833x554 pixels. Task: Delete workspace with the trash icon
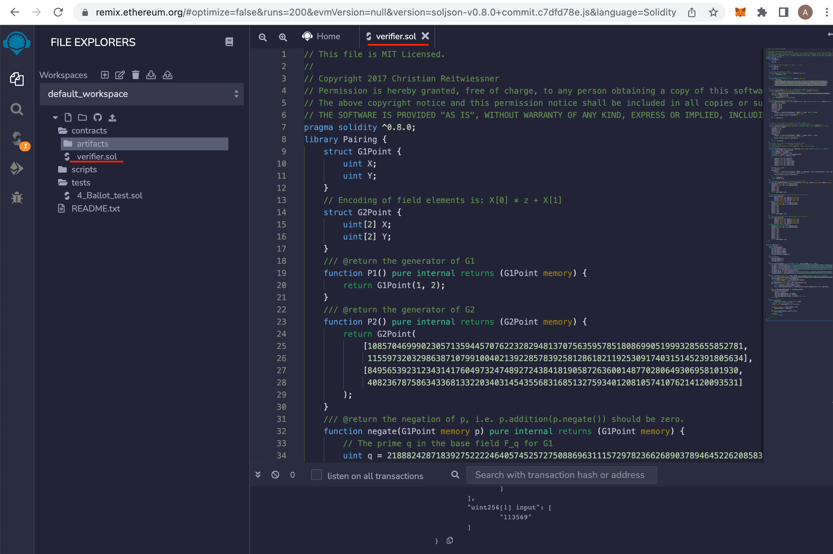point(136,75)
